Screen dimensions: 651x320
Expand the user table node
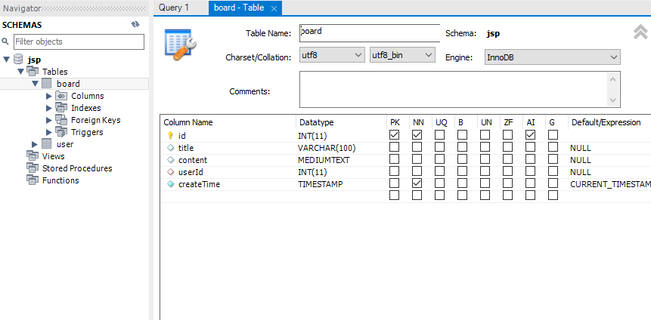(35, 144)
